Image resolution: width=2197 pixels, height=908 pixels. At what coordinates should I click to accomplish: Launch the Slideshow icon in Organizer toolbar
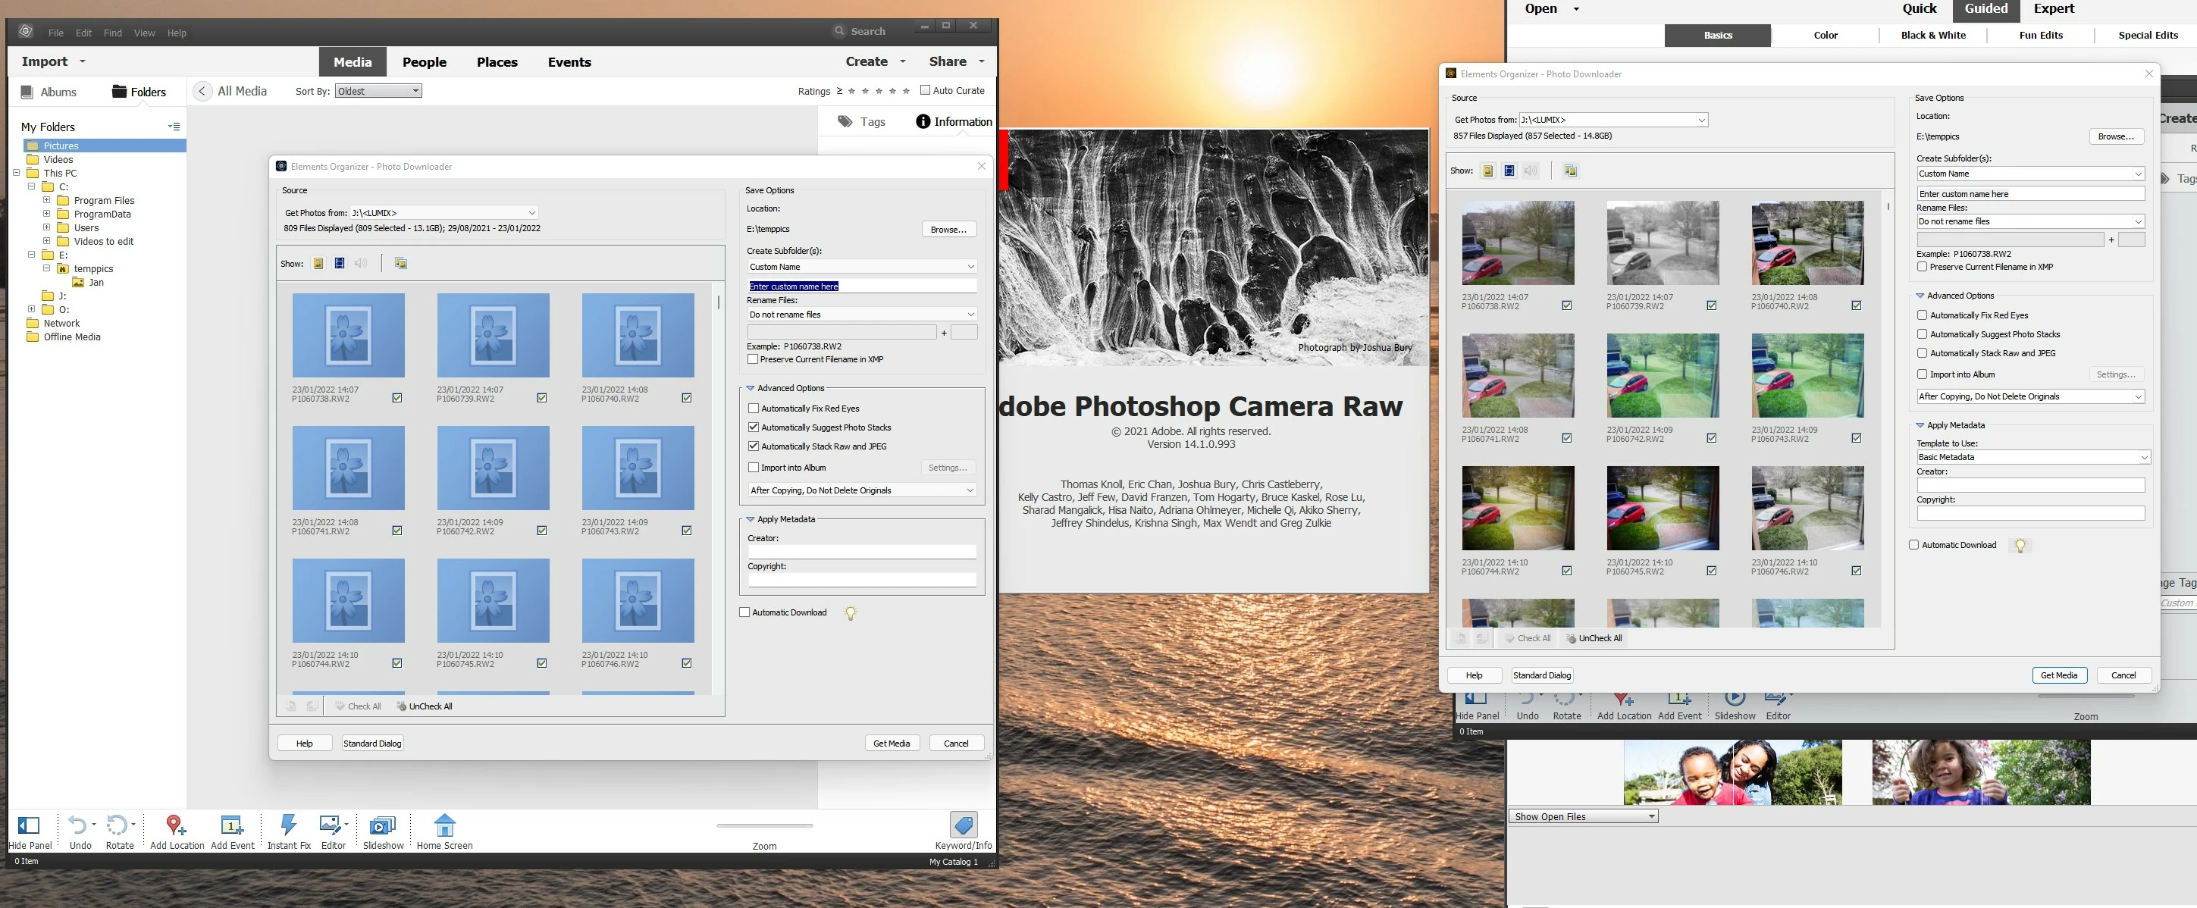382,825
